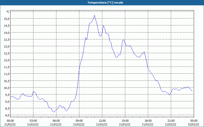Click the 13,5 y-axis label

coord(7,40)
